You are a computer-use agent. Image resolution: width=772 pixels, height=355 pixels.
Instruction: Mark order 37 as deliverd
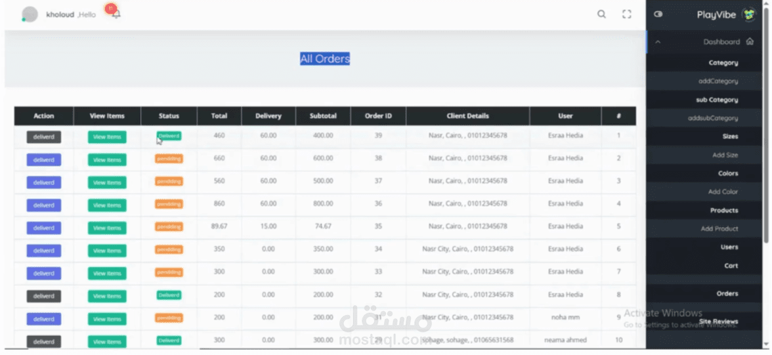(44, 182)
